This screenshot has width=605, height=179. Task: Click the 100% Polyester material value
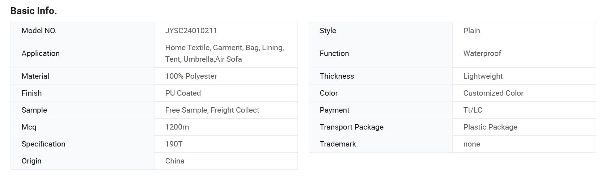(x=191, y=76)
